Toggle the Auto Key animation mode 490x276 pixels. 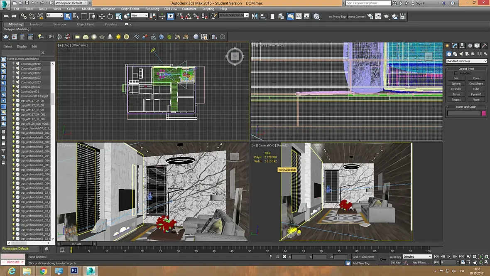(x=395, y=256)
